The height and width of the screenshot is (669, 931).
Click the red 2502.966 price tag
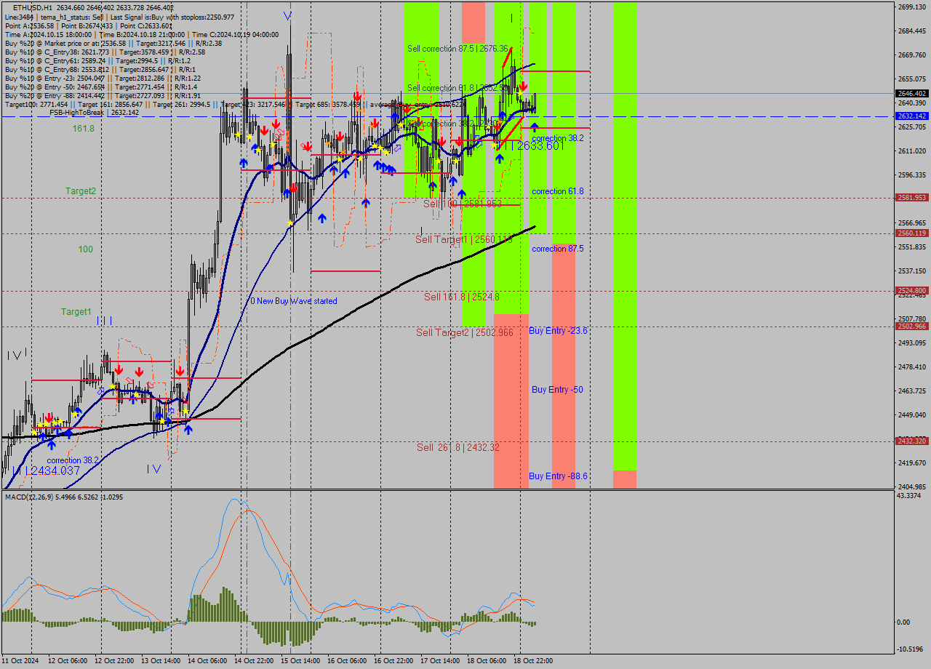(911, 327)
